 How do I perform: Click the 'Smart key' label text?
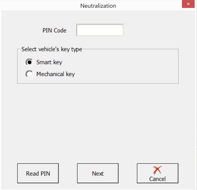point(49,62)
